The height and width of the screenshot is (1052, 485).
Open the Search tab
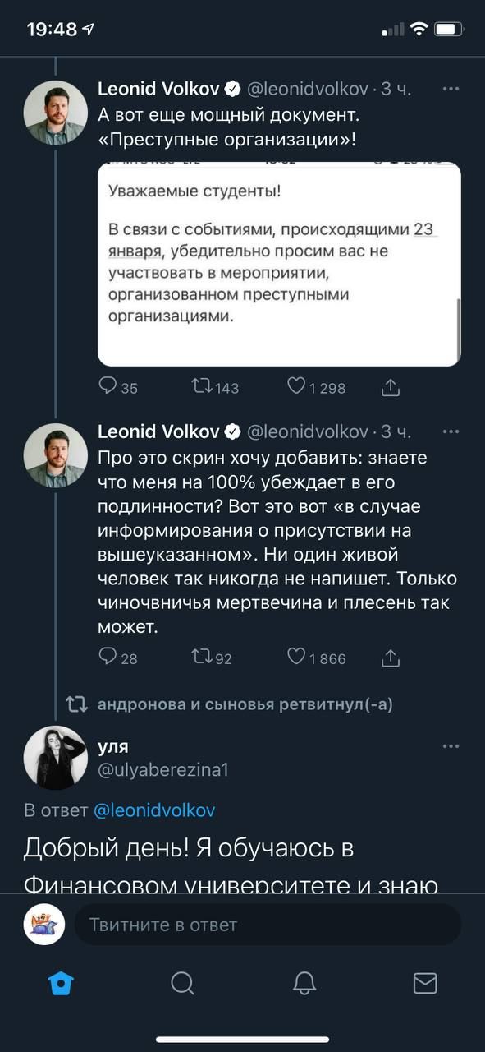coord(182,982)
